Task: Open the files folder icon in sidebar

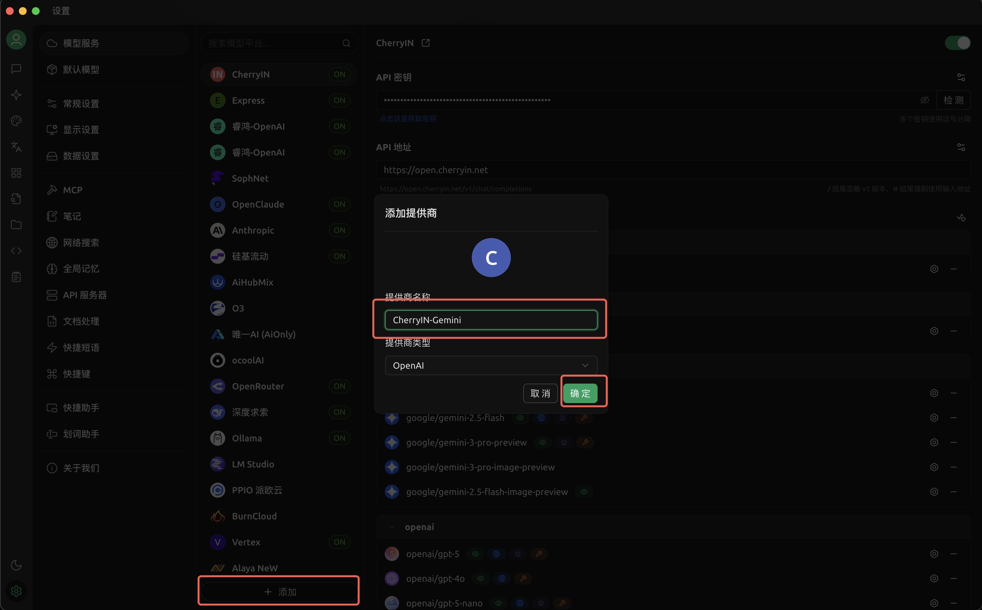Action: pyautogui.click(x=16, y=225)
